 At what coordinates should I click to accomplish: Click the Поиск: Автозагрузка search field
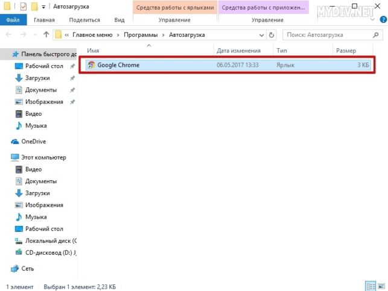point(332,35)
